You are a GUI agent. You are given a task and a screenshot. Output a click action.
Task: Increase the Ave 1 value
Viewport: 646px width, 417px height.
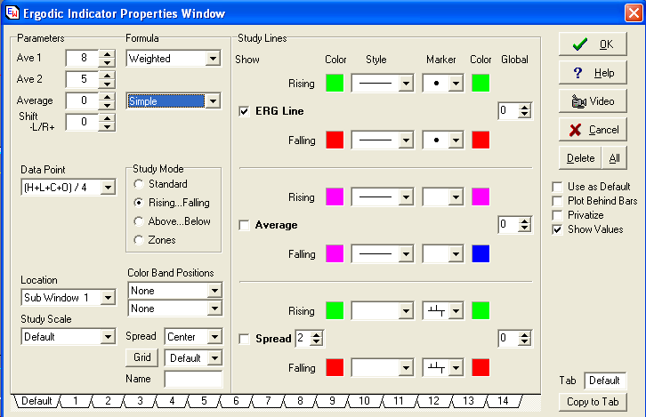107,54
